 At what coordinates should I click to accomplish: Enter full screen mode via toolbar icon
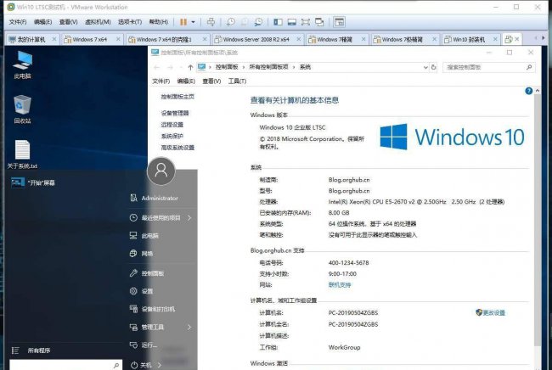tap(305, 22)
